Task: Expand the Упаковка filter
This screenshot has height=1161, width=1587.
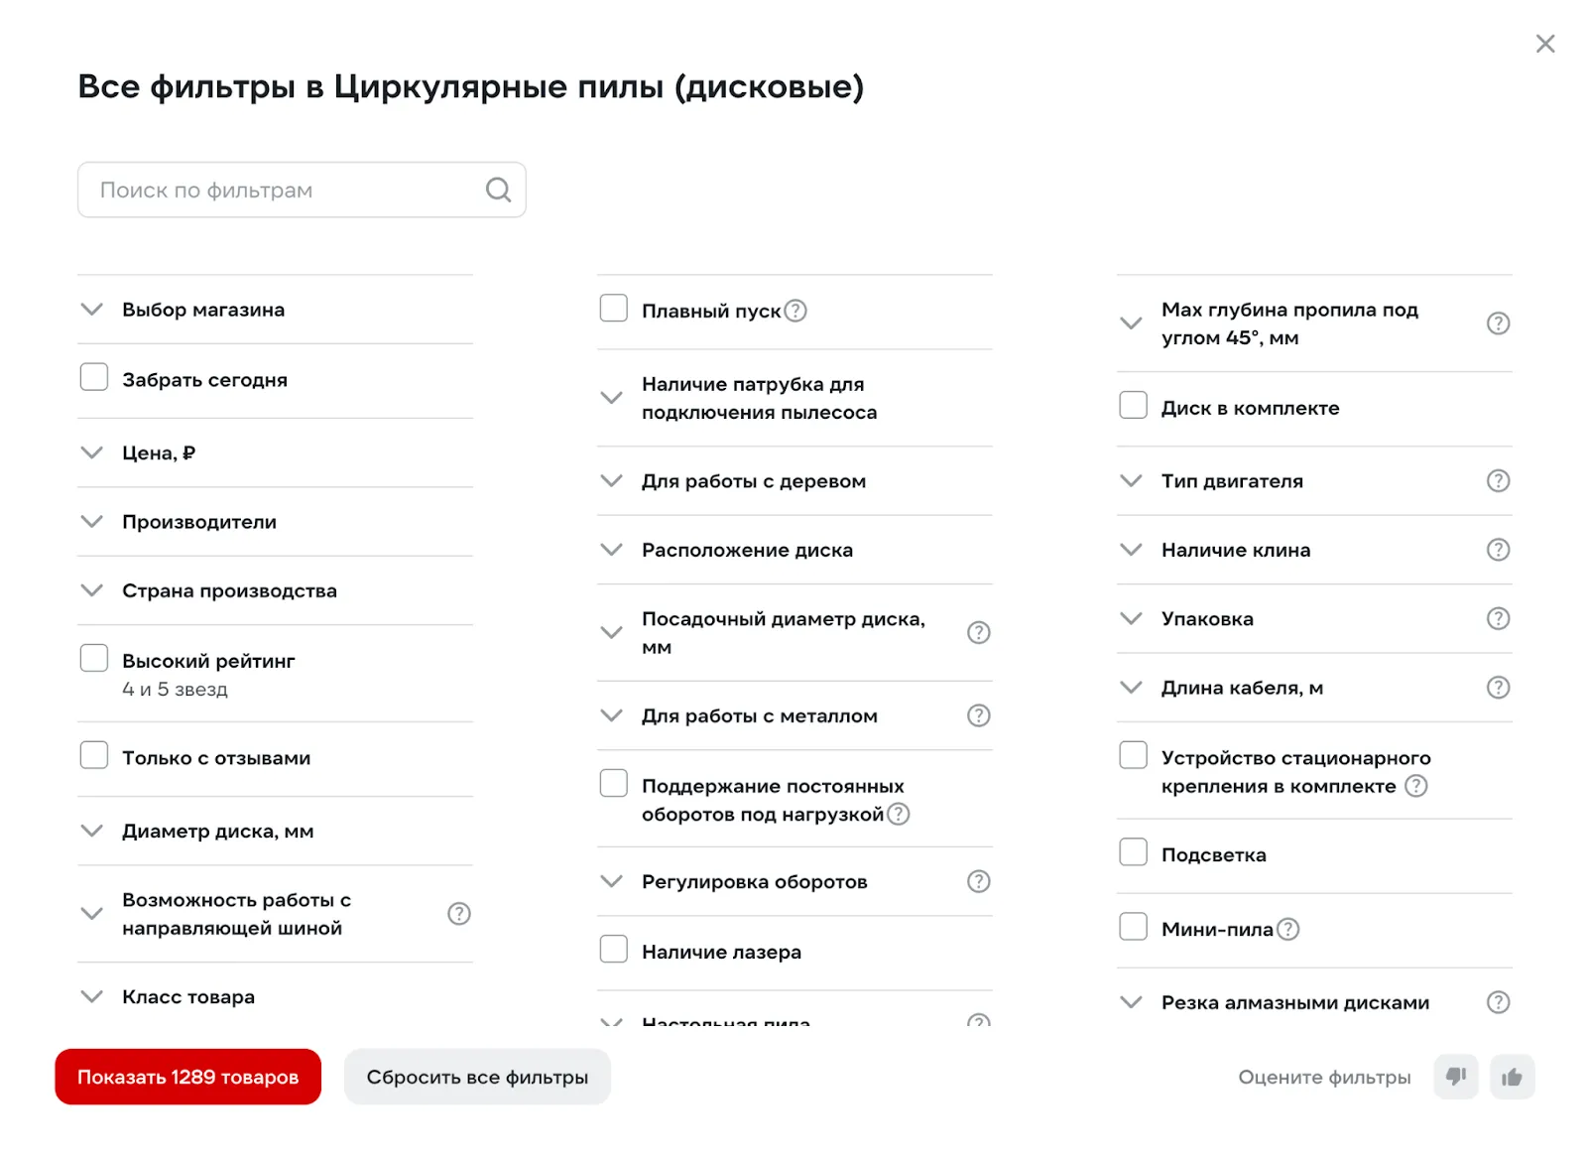Action: click(1207, 619)
